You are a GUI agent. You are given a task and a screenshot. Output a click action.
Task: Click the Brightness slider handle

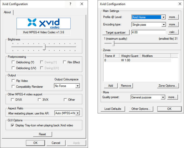coord(44,47)
